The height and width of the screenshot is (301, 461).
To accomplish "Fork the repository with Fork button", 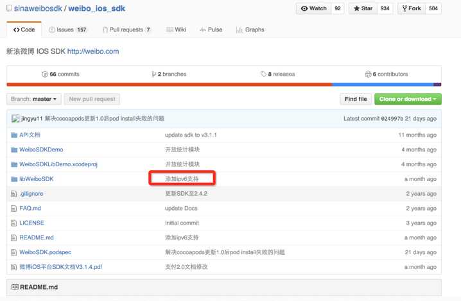I will [412, 8].
